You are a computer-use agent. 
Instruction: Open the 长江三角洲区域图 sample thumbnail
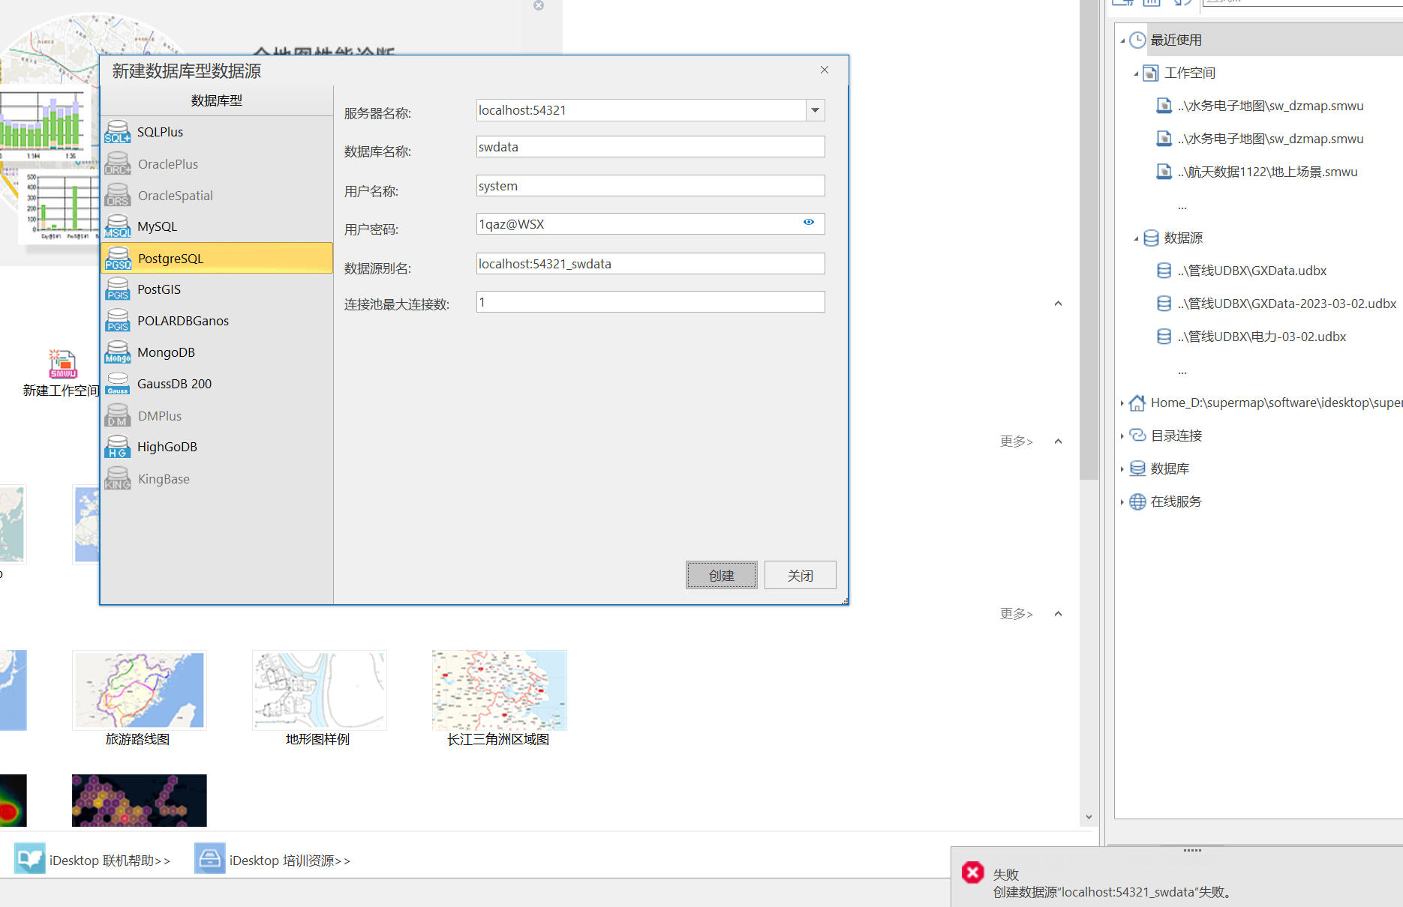499,690
